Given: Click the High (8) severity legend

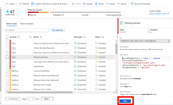Looking at the screenshot, I should pos(32,15).
